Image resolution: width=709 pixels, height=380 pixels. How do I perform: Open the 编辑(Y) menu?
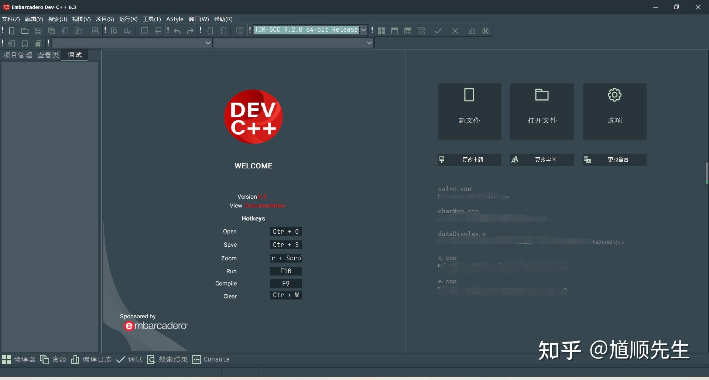(x=34, y=19)
